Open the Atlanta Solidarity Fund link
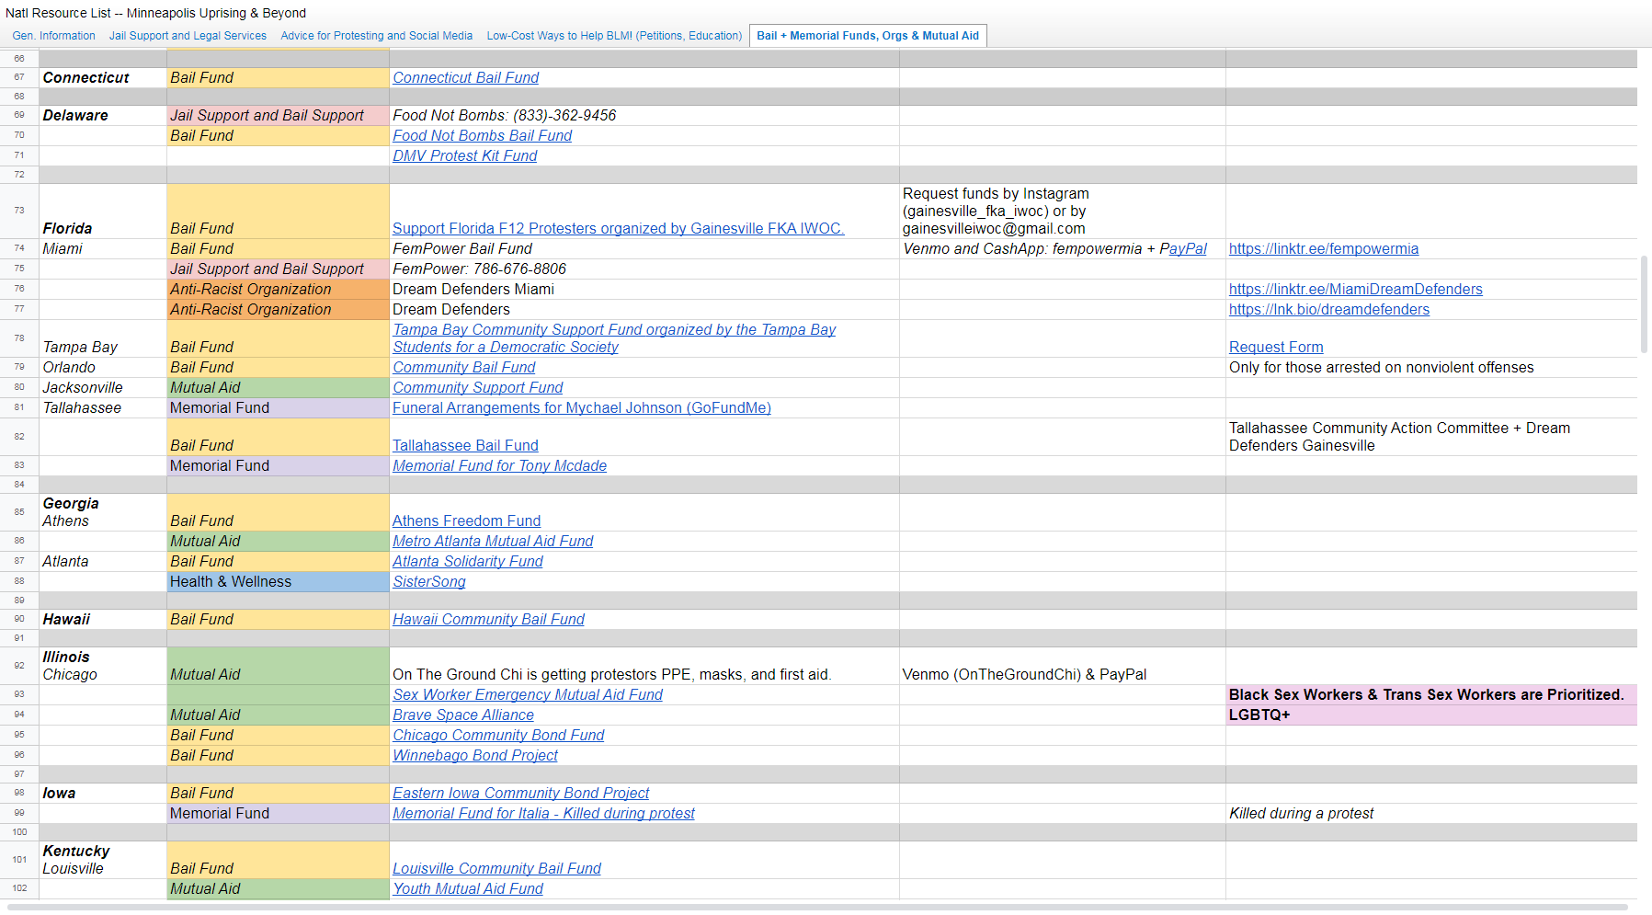This screenshot has width=1652, height=915. click(x=468, y=562)
